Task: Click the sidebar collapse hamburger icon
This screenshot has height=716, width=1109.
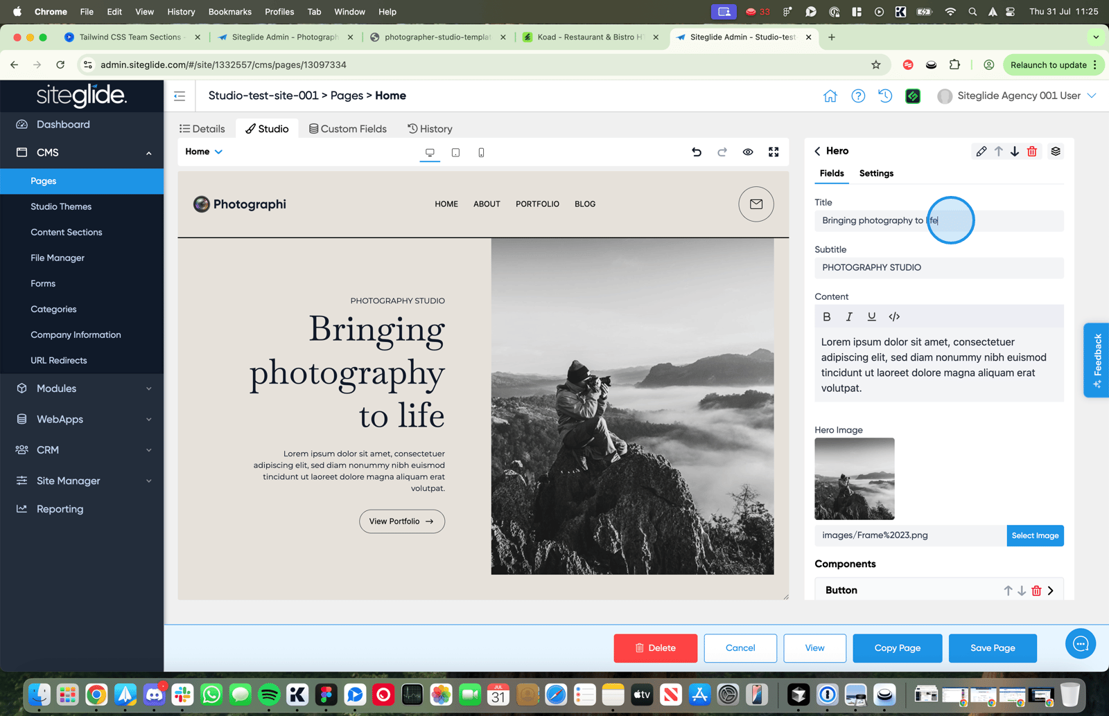Action: point(180,96)
